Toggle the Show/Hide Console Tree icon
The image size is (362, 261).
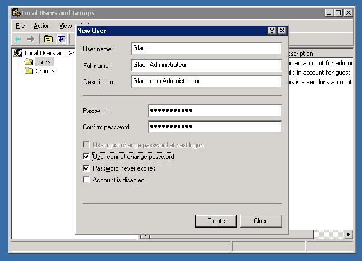pyautogui.click(x=61, y=39)
